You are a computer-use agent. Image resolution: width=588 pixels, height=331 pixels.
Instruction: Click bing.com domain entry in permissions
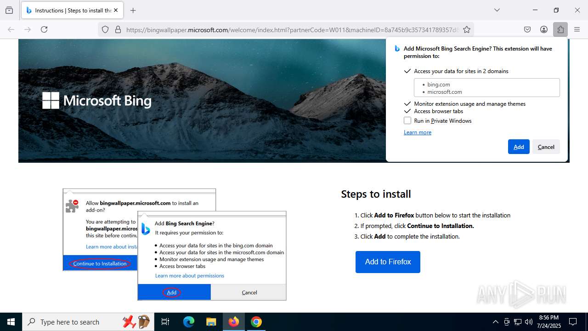tap(439, 85)
